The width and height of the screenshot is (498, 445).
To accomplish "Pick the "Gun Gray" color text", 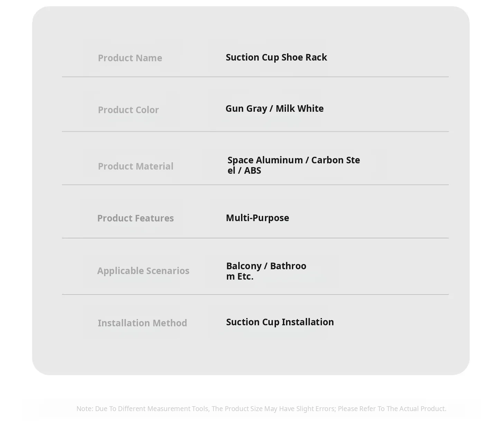I will 246,109.
